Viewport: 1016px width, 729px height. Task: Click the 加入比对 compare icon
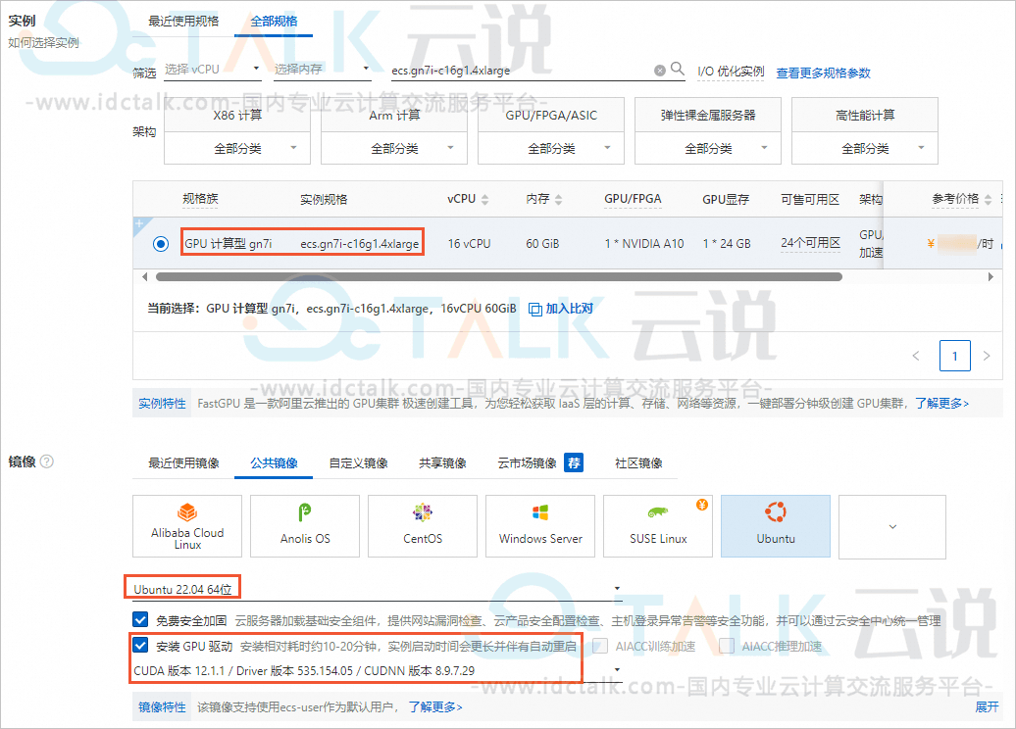[535, 310]
